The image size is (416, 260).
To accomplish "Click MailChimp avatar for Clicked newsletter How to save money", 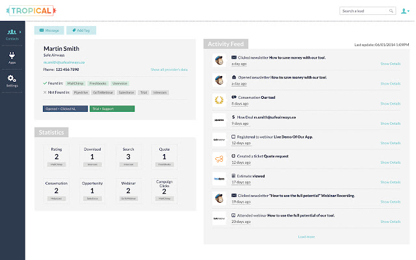I will point(219,60).
